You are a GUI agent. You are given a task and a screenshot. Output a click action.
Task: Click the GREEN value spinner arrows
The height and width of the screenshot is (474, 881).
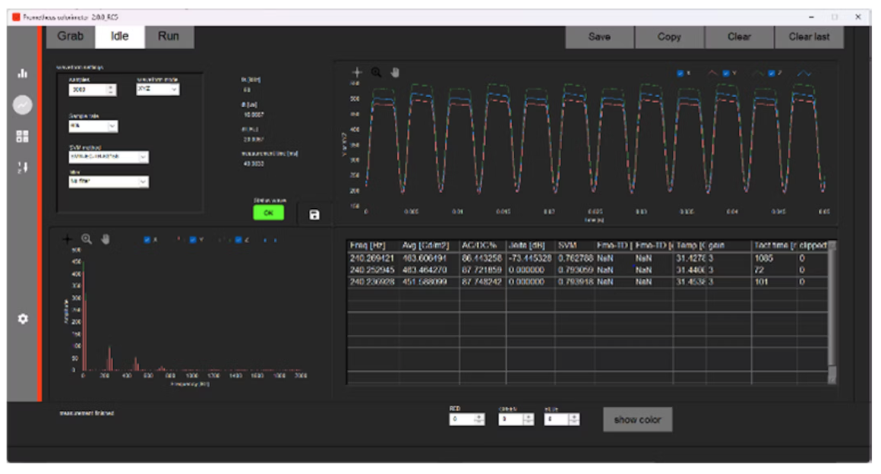528,419
